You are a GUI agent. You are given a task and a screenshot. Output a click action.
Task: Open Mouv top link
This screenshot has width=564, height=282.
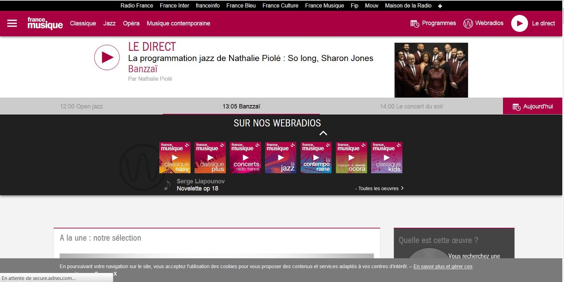click(x=372, y=6)
